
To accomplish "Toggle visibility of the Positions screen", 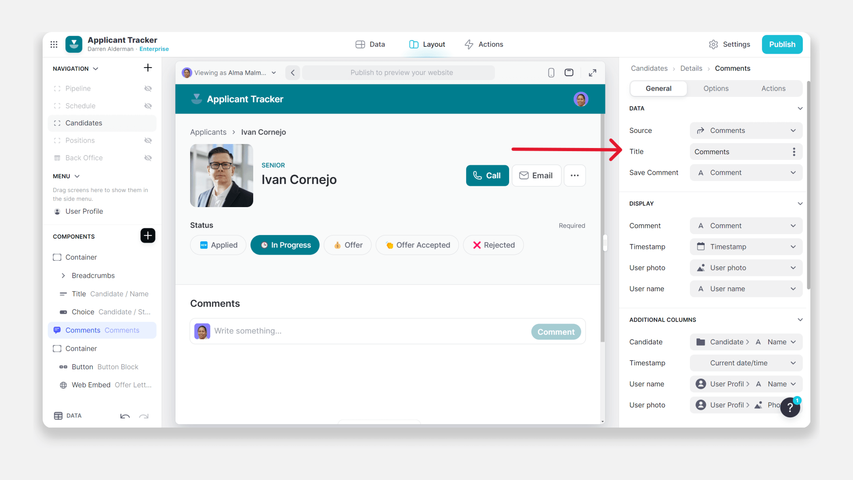I will tap(148, 140).
